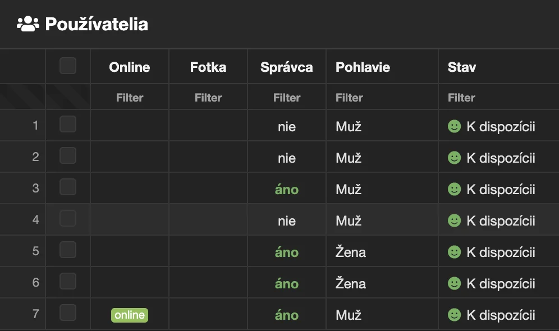Click the smiley status icon in row 3
Viewport: 559px width, 331px height.
[x=454, y=190]
